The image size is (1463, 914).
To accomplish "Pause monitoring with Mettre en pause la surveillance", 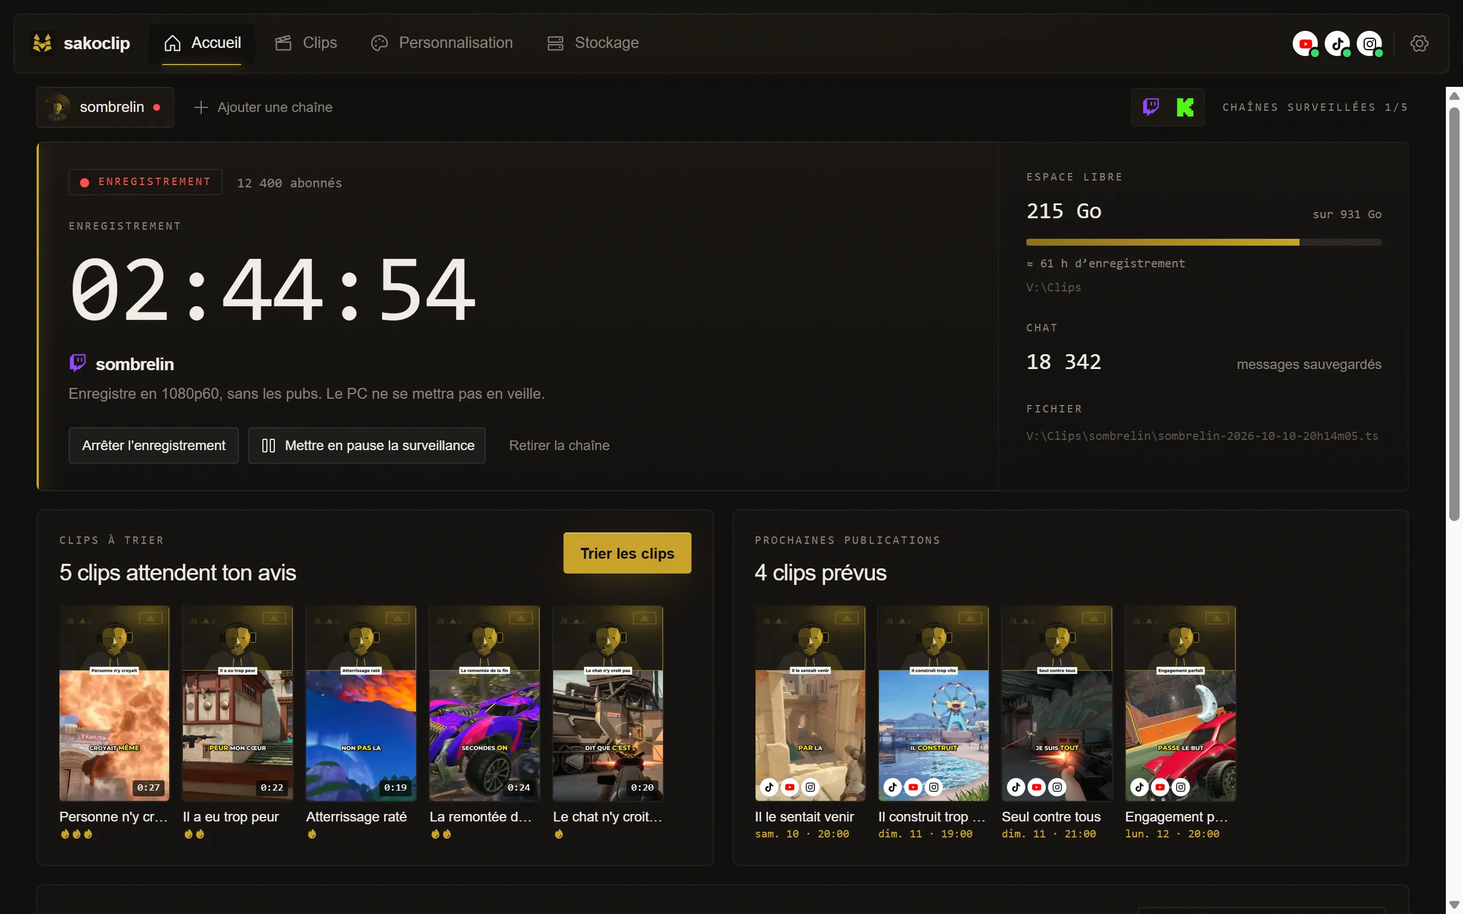I will click(367, 446).
